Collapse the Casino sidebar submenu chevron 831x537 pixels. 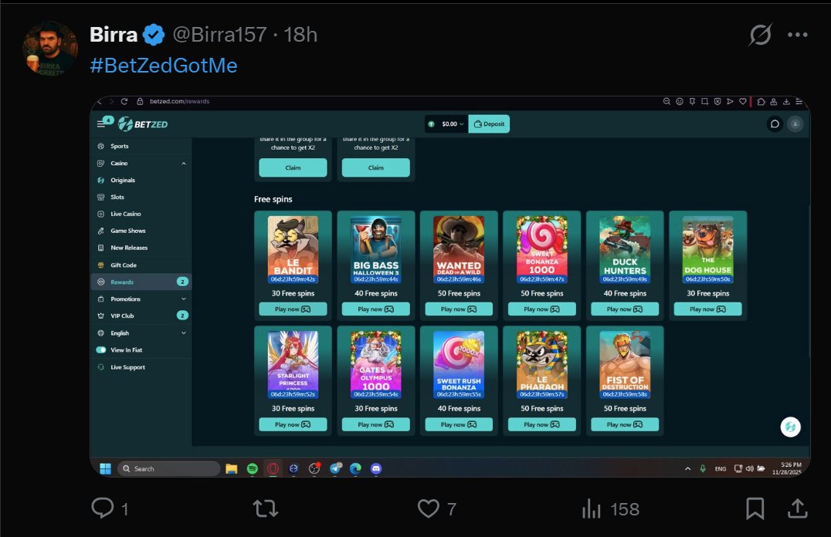tap(184, 163)
